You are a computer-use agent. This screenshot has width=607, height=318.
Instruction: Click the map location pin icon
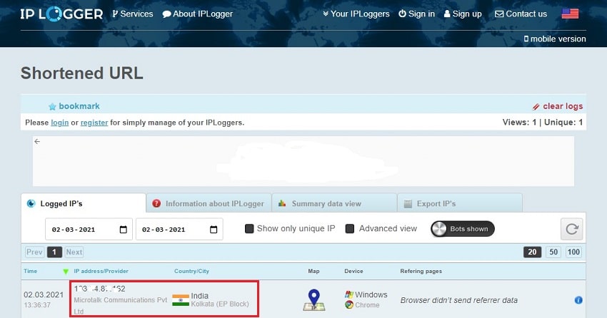(x=313, y=299)
